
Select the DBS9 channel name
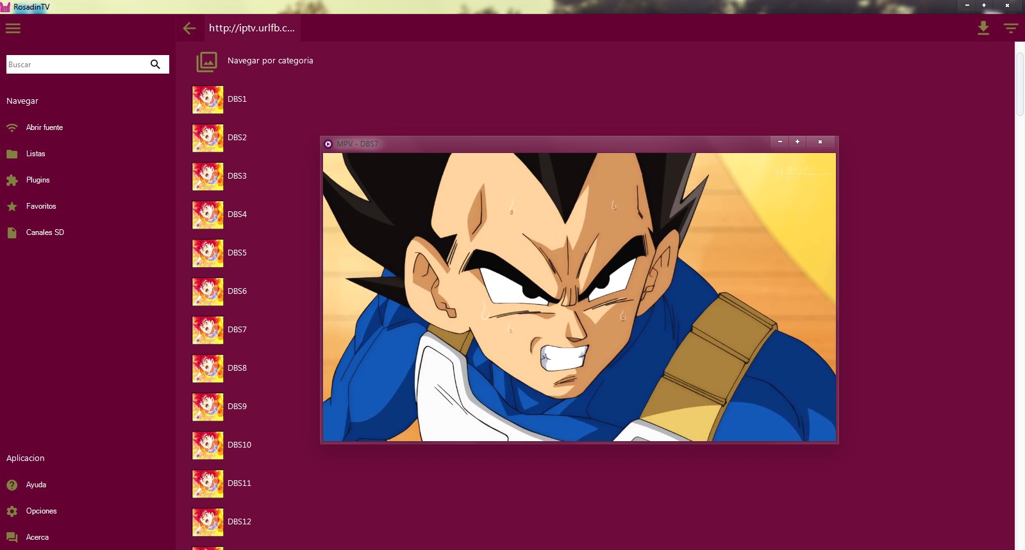pyautogui.click(x=237, y=407)
